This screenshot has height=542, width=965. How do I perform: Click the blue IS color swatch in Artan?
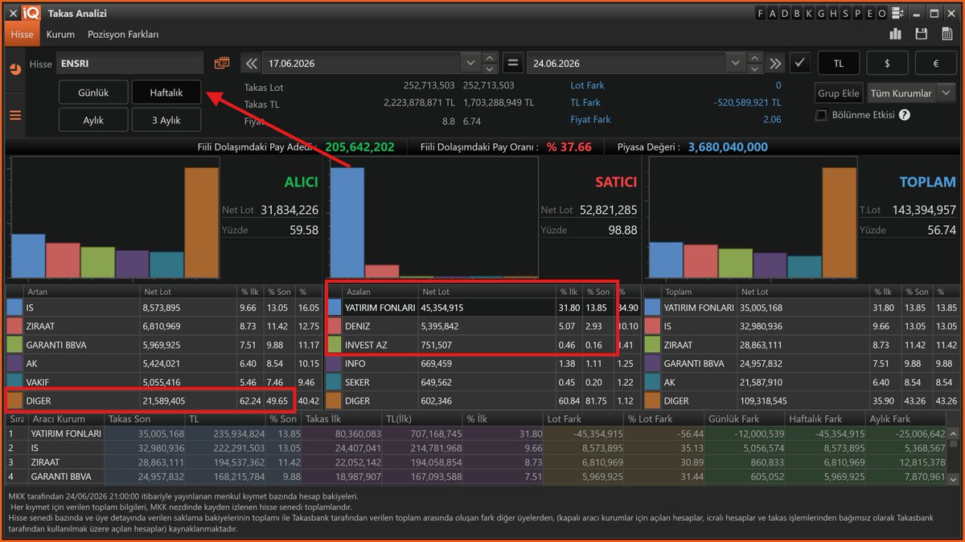[14, 307]
